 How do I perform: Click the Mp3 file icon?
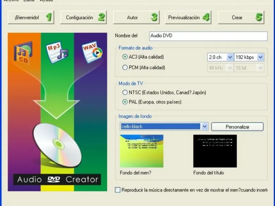click(57, 52)
